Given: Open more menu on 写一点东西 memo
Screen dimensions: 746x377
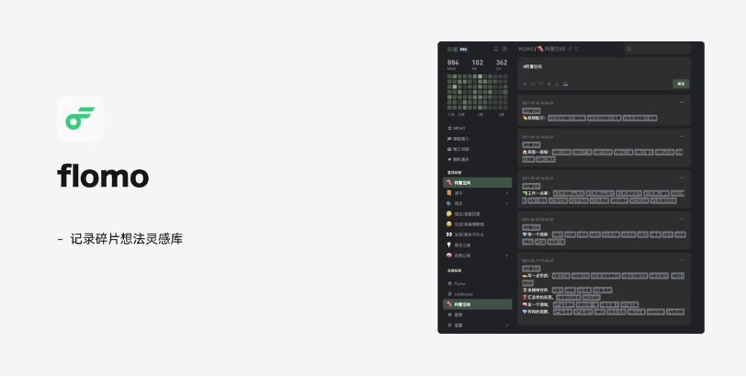Looking at the screenshot, I should [x=682, y=260].
